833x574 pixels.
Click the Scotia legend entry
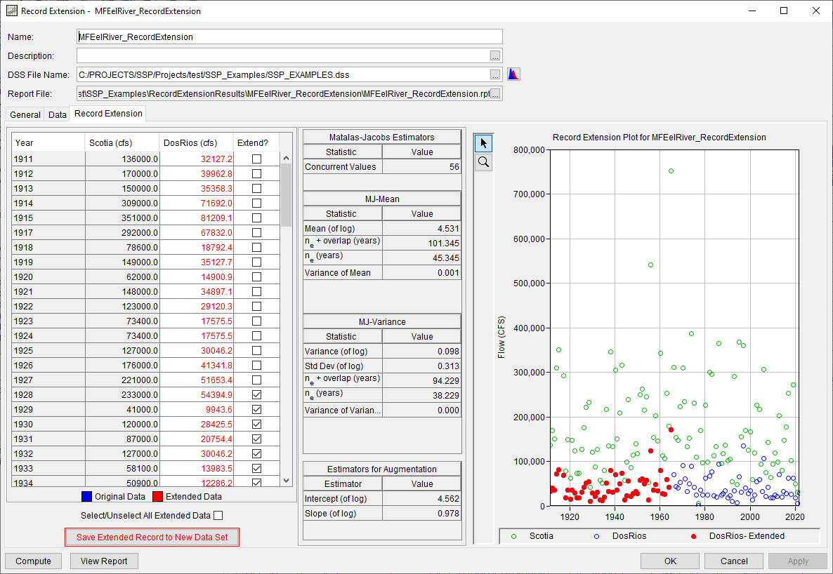[532, 536]
